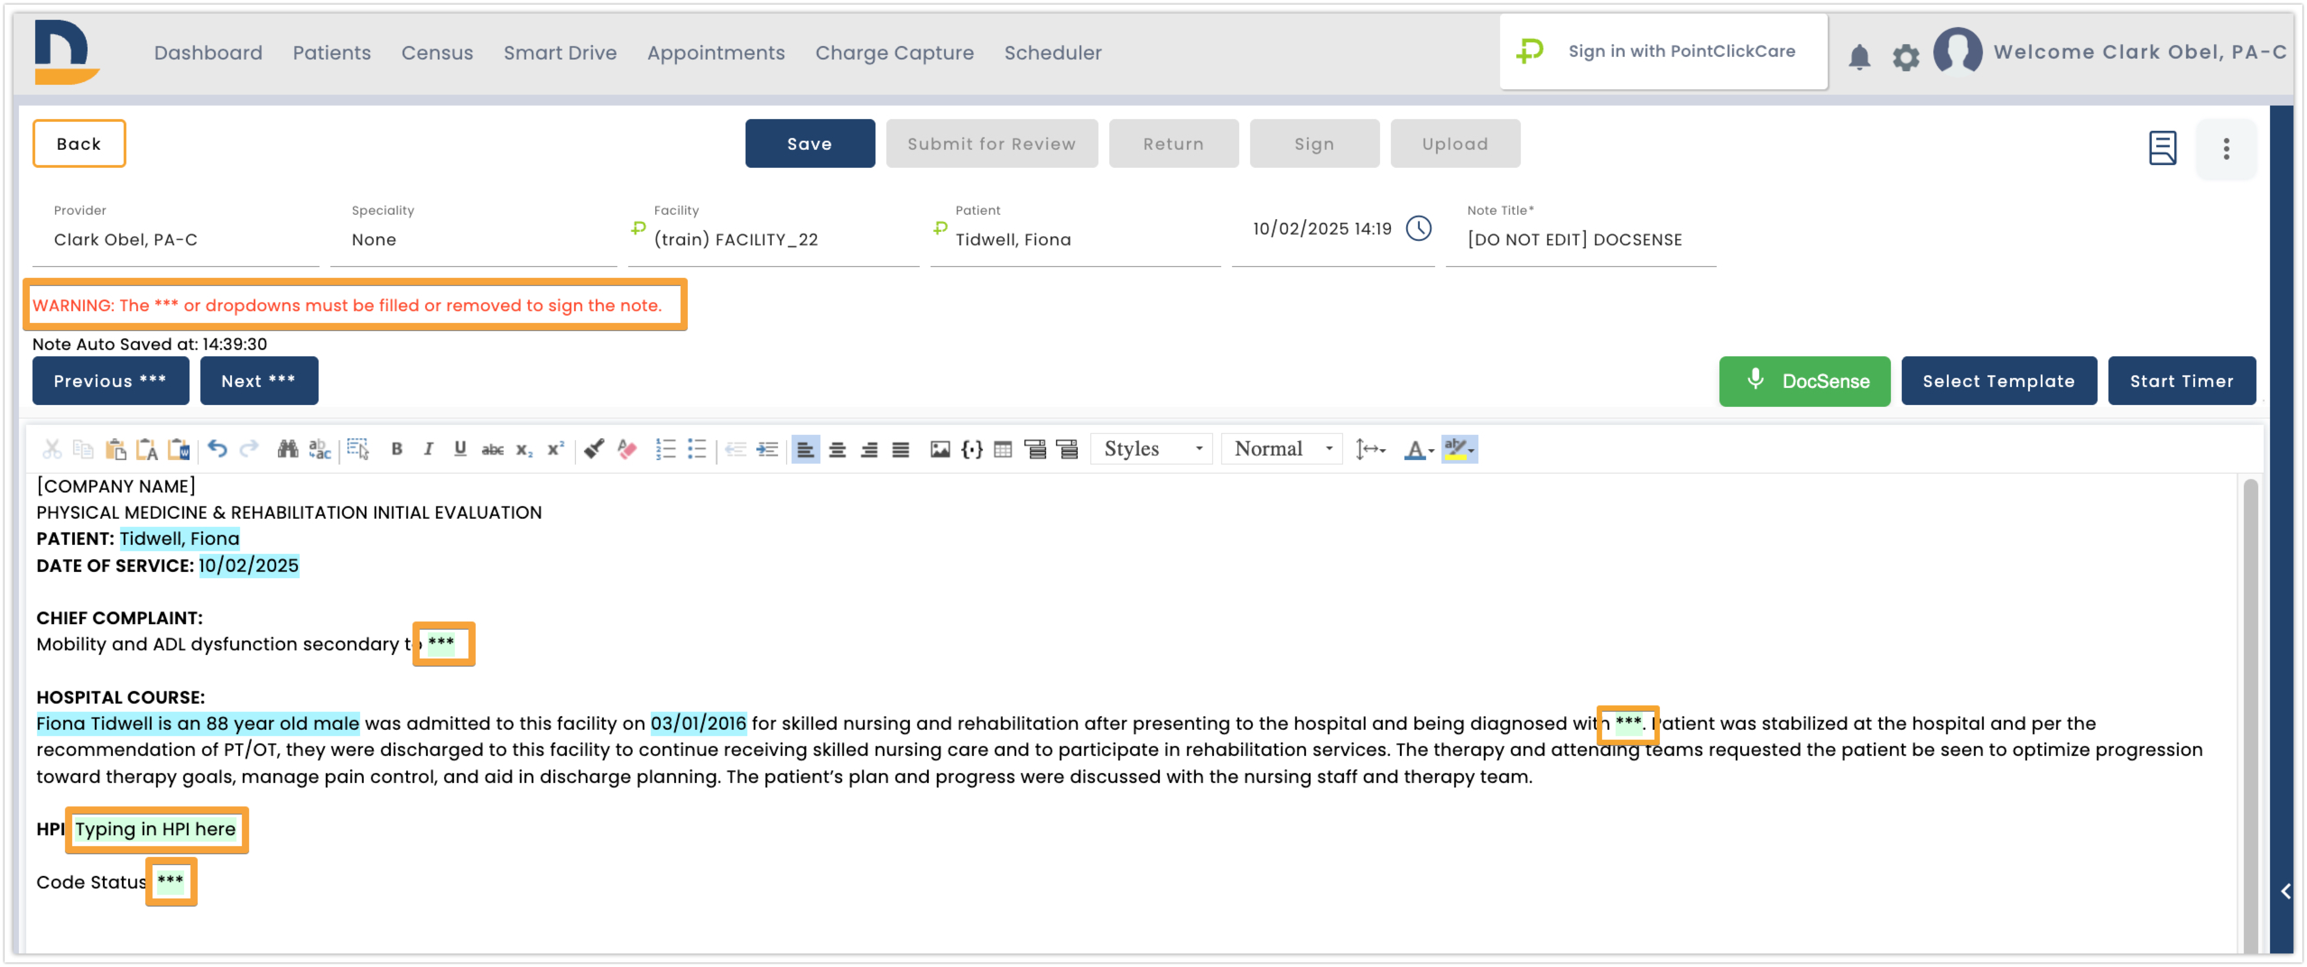Viewport: 2307px width, 967px height.
Task: Toggle underline formatting
Action: click(460, 450)
